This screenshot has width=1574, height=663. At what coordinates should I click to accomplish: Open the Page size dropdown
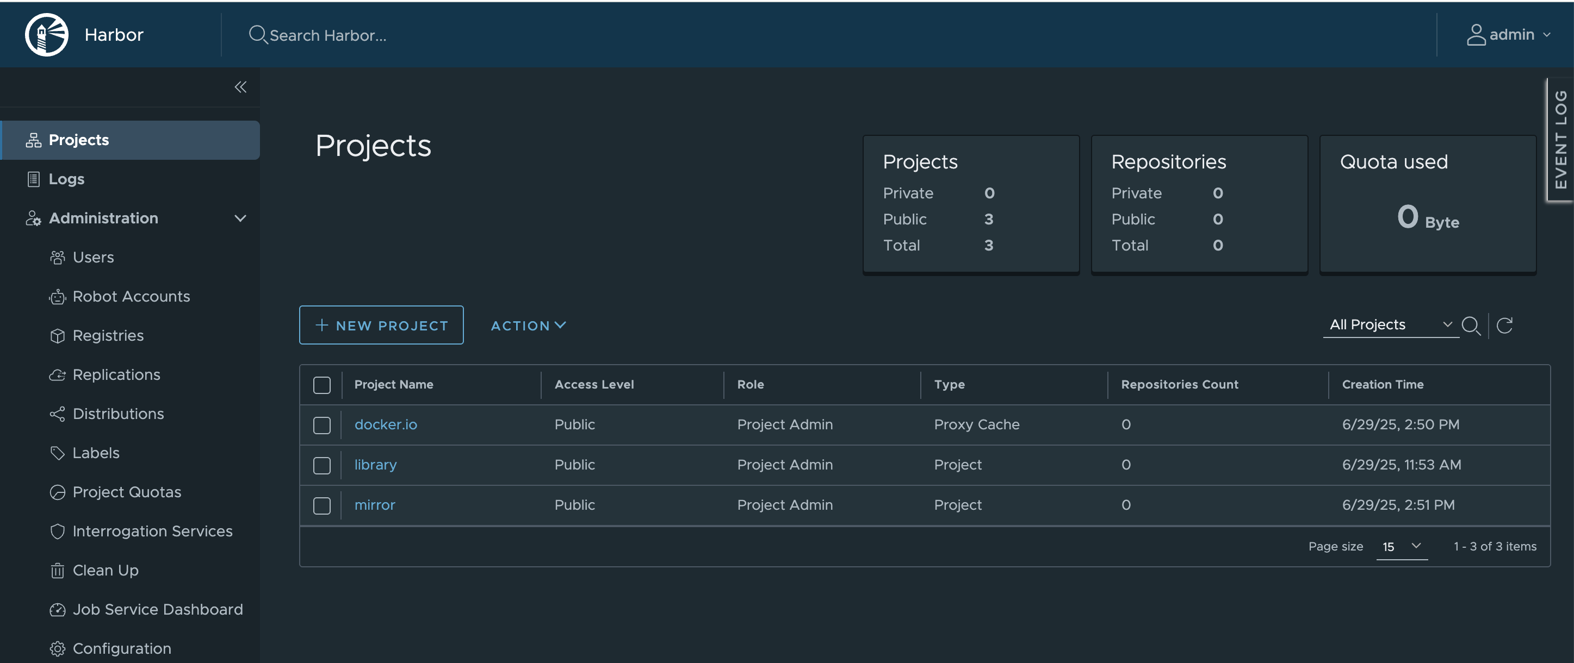point(1402,546)
